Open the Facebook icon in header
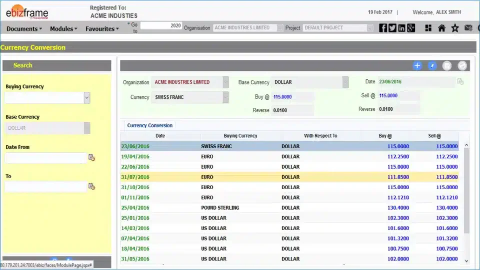480x270 pixels. [382, 28]
